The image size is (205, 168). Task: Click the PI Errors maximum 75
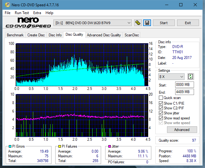[46, 156]
